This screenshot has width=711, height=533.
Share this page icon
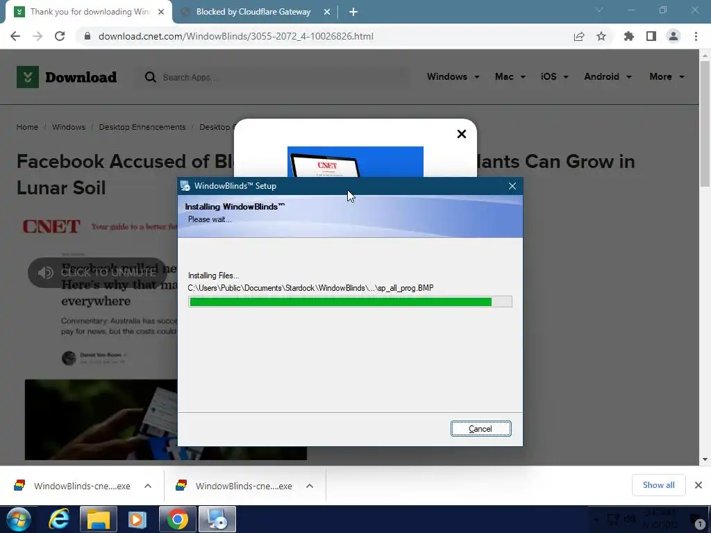coord(578,37)
